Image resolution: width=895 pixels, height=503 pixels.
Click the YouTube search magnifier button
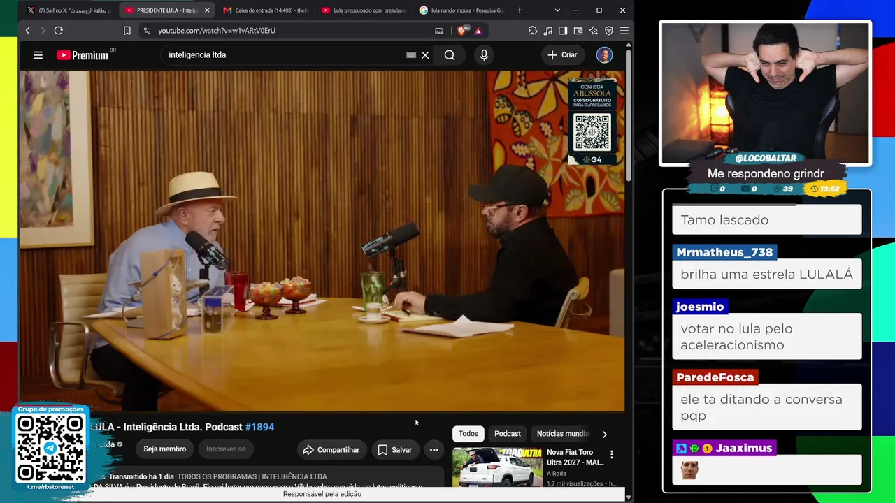[x=450, y=55]
